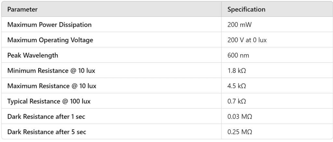Click the 200 V at 0 lux value
The image size is (333, 142).
click(x=247, y=40)
